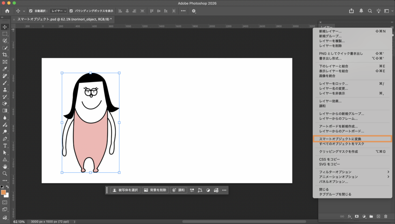
Task: Click the 背景を削除 button
Action: tap(155, 190)
